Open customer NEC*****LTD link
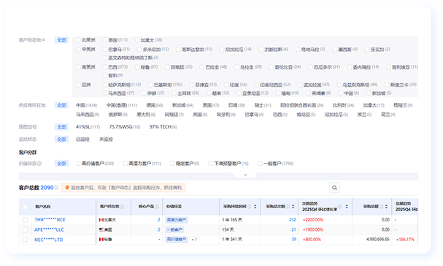 coord(49,240)
